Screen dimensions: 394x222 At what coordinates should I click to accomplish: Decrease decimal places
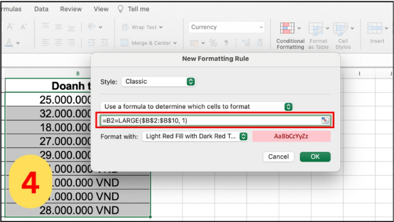click(x=259, y=43)
